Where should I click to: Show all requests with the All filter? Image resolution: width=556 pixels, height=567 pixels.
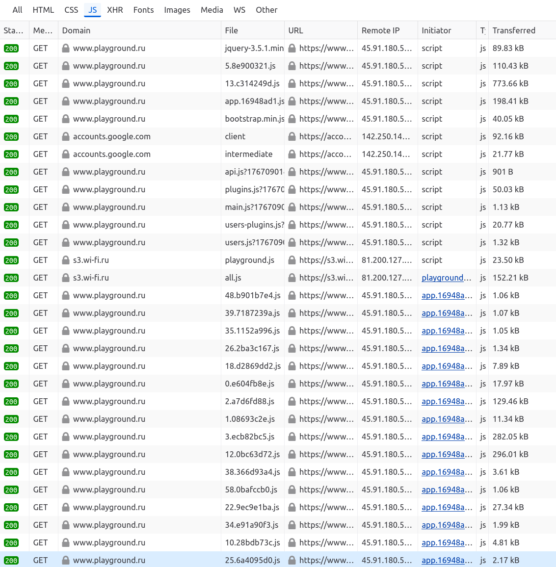click(18, 10)
